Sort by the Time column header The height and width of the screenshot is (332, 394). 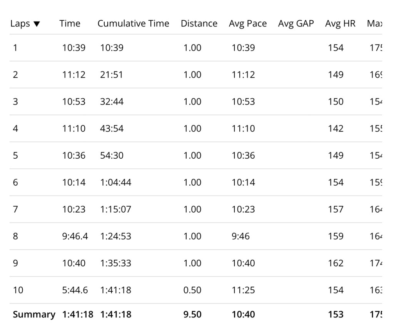pyautogui.click(x=70, y=23)
